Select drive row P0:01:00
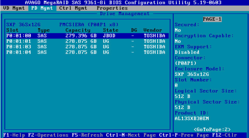This screenshot has width=249, height=138. point(87,36)
